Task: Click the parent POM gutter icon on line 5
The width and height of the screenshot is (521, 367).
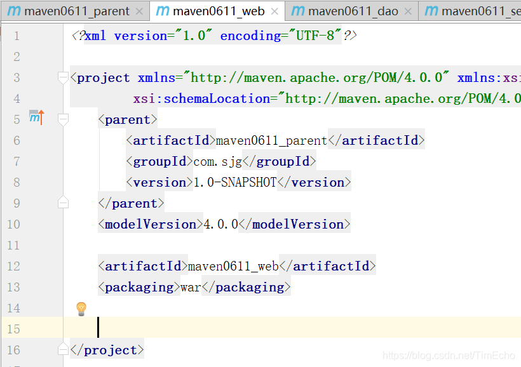Action: (x=37, y=117)
